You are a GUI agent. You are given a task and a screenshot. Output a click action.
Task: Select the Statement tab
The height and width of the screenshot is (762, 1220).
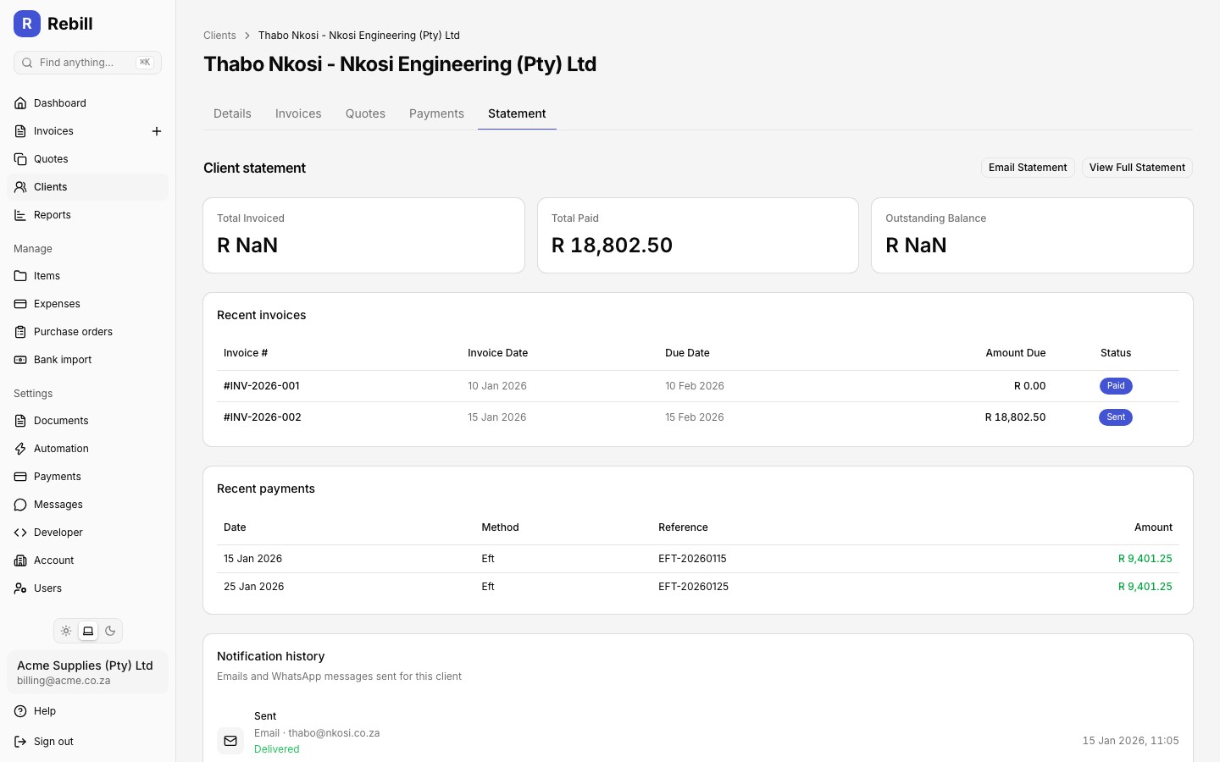(x=517, y=113)
